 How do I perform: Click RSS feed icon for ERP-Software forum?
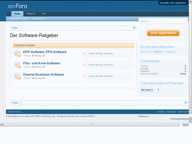click(x=84, y=54)
